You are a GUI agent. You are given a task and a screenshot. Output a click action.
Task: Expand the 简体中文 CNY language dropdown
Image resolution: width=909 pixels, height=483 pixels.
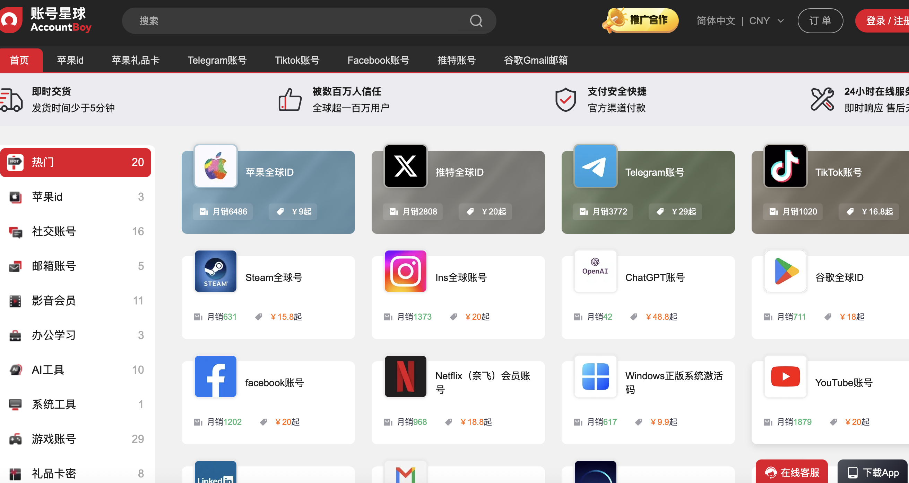tap(739, 21)
